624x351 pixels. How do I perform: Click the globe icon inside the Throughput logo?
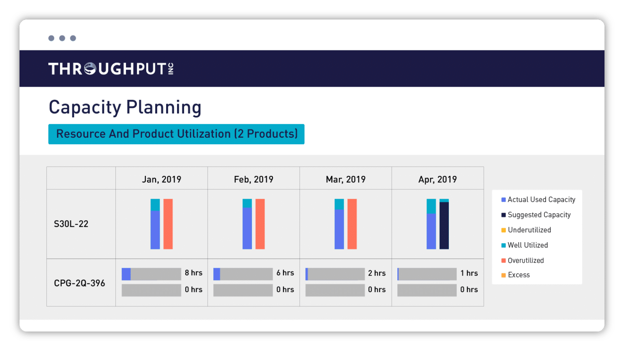tap(91, 68)
